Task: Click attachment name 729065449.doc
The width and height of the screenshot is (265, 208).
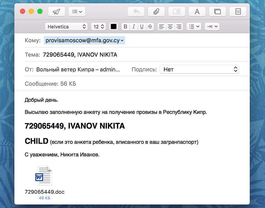Action: (x=45, y=192)
